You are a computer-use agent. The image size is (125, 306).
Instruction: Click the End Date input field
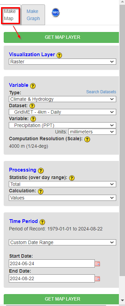click(x=52, y=278)
